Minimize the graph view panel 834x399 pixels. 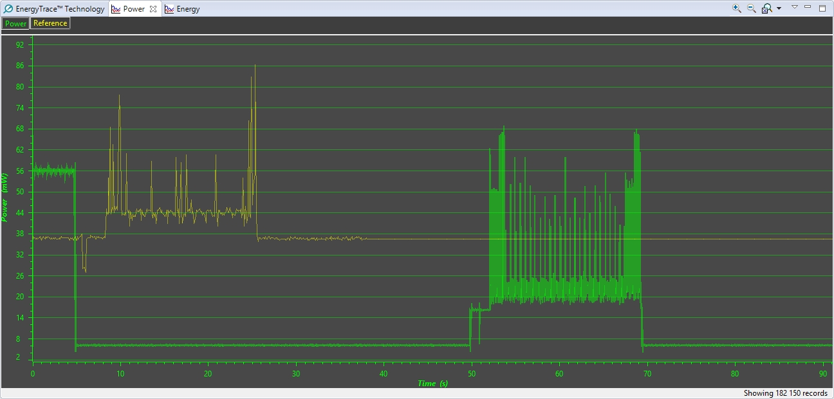[x=809, y=8]
